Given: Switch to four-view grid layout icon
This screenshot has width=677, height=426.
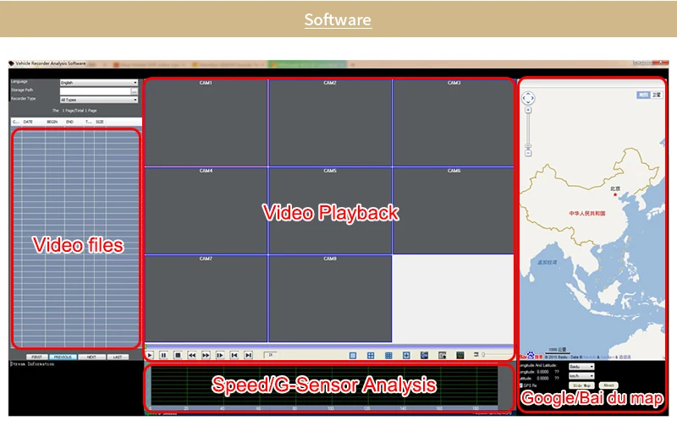Looking at the screenshot, I should tap(371, 355).
